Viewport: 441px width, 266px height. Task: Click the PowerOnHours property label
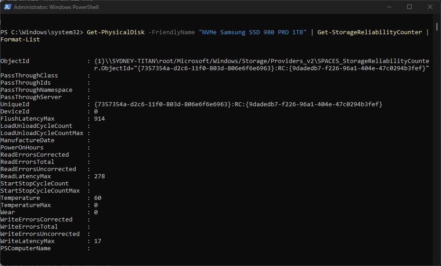tap(22, 147)
